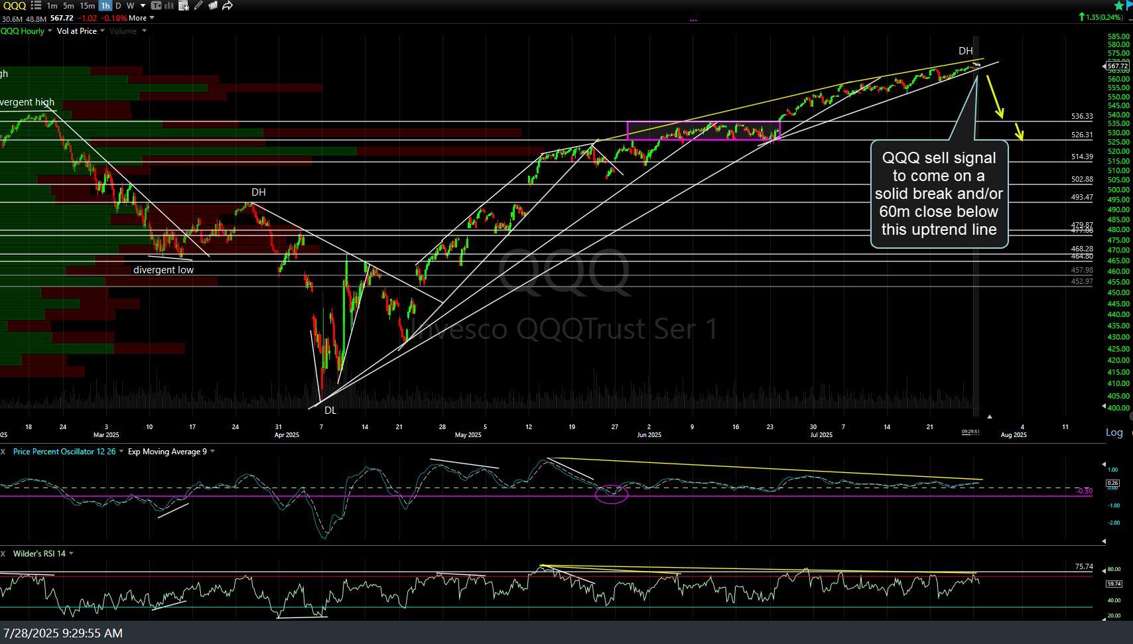Click the QQQ sell signal annotation box

[x=939, y=194]
